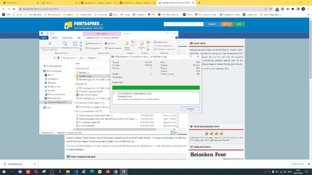Image resolution: width=312 pixels, height=175 pixels.
Task: Open the green NEW button on the website
Action: (x=239, y=24)
